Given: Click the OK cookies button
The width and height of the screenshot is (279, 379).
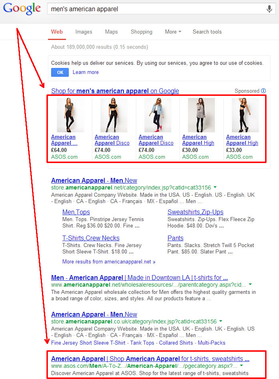Looking at the screenshot, I should (x=60, y=72).
